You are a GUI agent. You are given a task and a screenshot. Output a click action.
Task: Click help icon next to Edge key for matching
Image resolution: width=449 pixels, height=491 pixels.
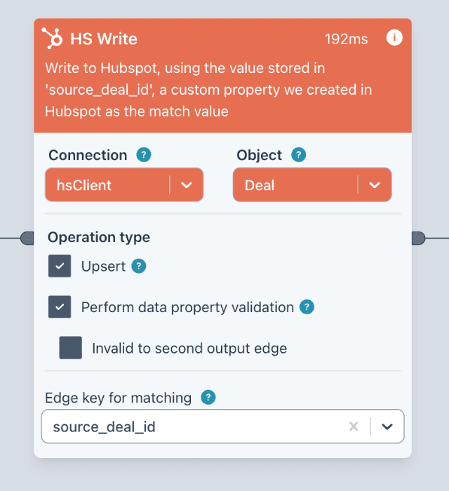point(208,398)
